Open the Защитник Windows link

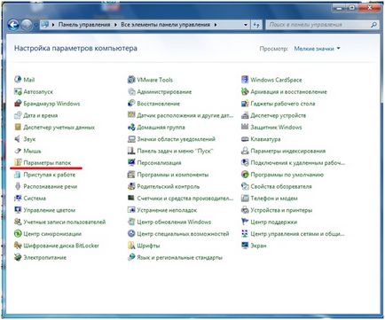pos(276,128)
